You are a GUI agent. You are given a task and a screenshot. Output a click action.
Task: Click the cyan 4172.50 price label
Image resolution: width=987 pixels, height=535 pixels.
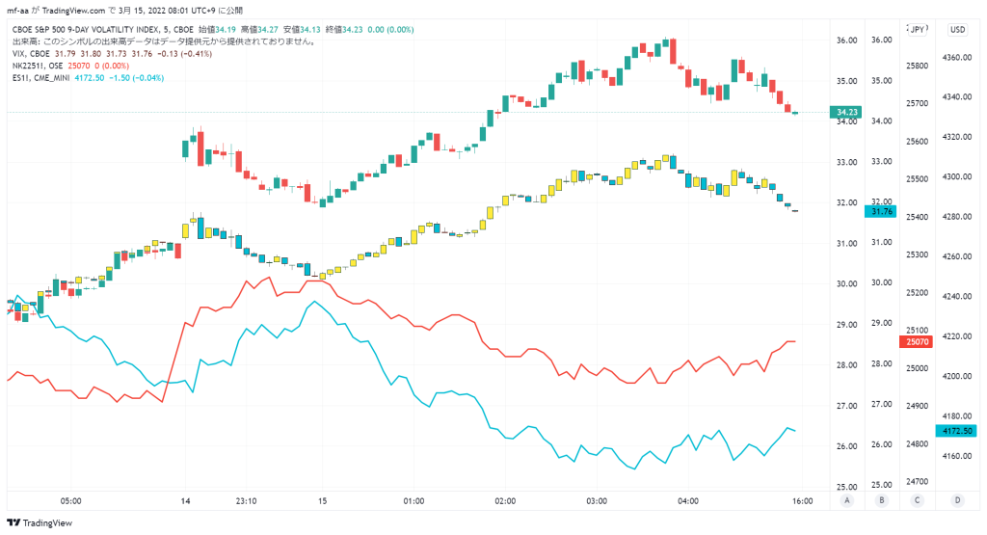pos(957,431)
